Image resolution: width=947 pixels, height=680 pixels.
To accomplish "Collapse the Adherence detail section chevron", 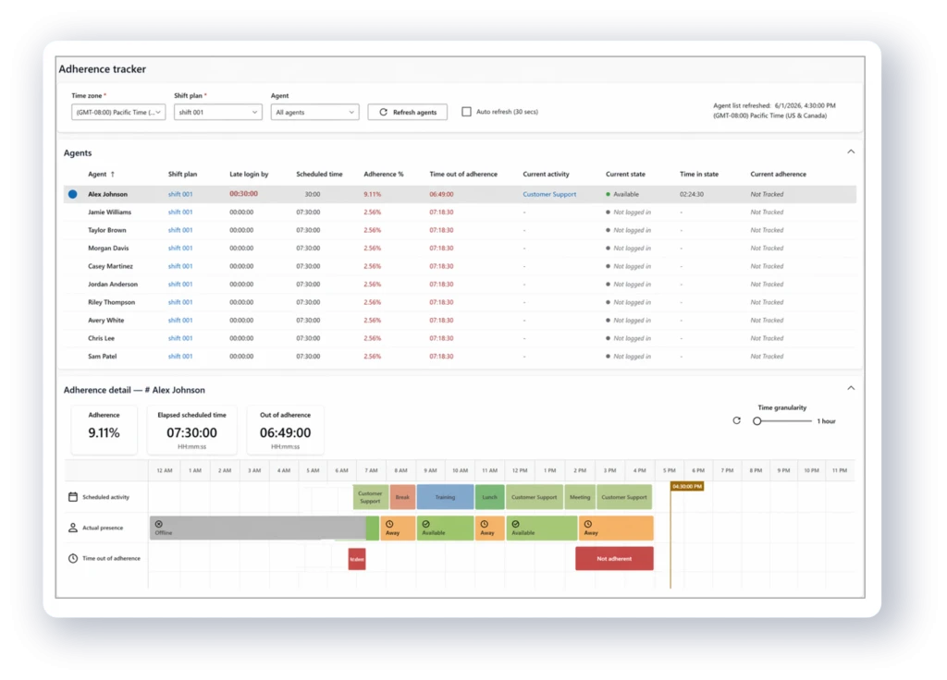I will click(x=851, y=388).
